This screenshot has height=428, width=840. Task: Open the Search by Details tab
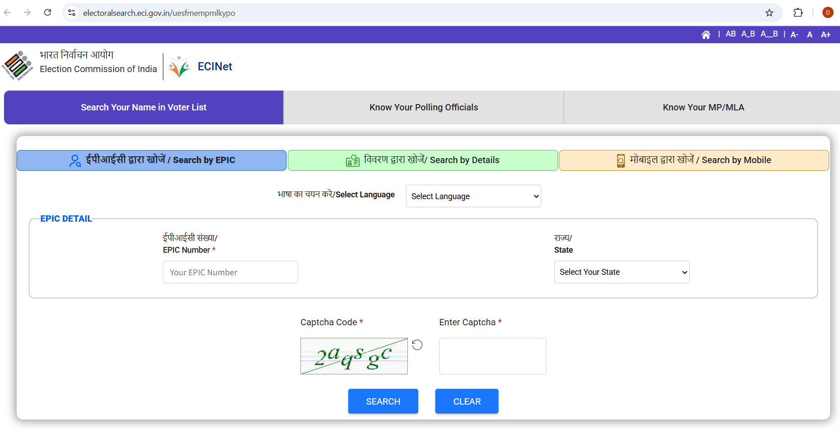(423, 160)
